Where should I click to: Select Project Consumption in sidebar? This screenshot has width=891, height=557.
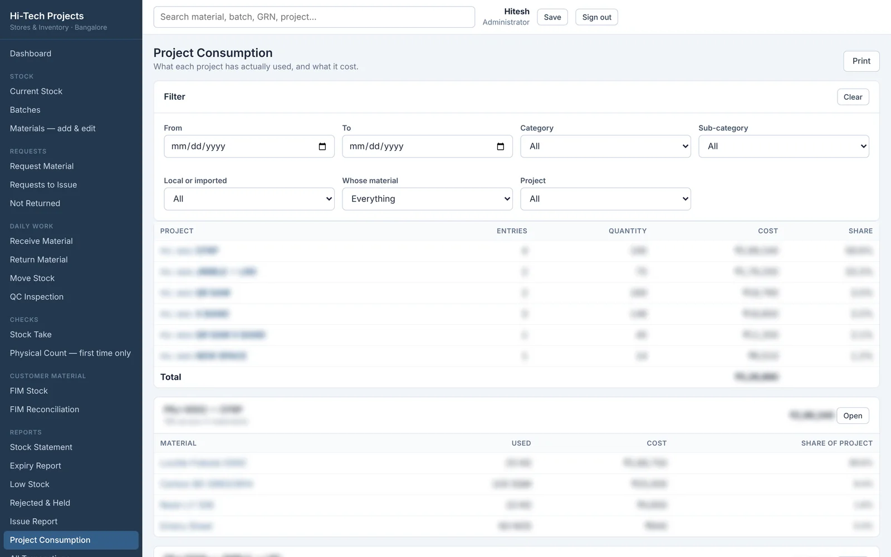tap(71, 540)
